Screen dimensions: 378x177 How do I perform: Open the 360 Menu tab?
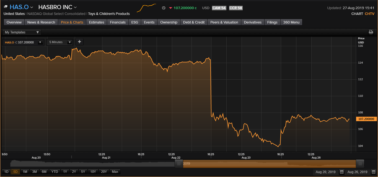[x=291, y=22]
